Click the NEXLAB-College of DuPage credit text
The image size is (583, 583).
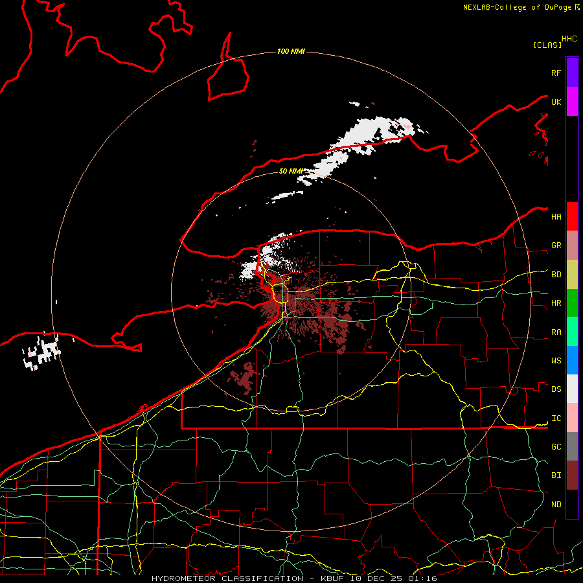[x=517, y=7]
